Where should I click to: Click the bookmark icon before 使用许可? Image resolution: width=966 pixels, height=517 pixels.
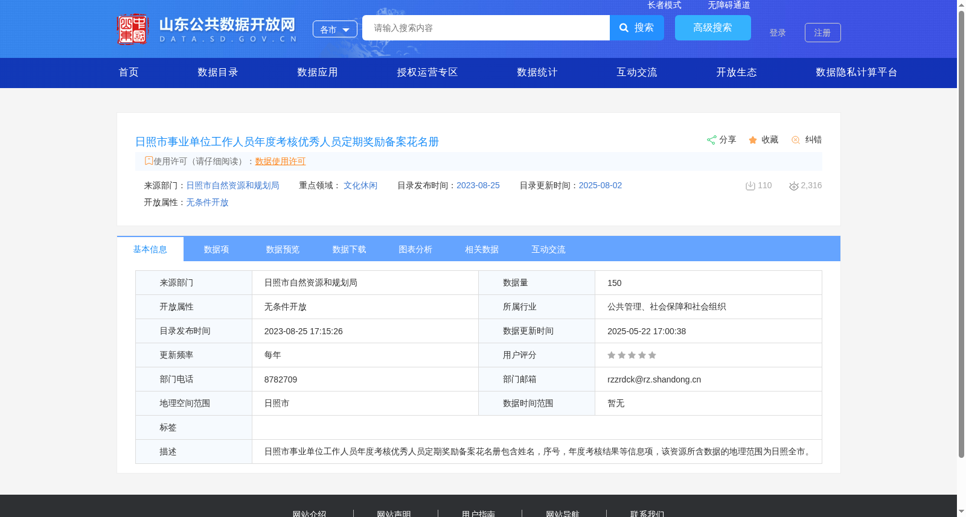(149, 161)
